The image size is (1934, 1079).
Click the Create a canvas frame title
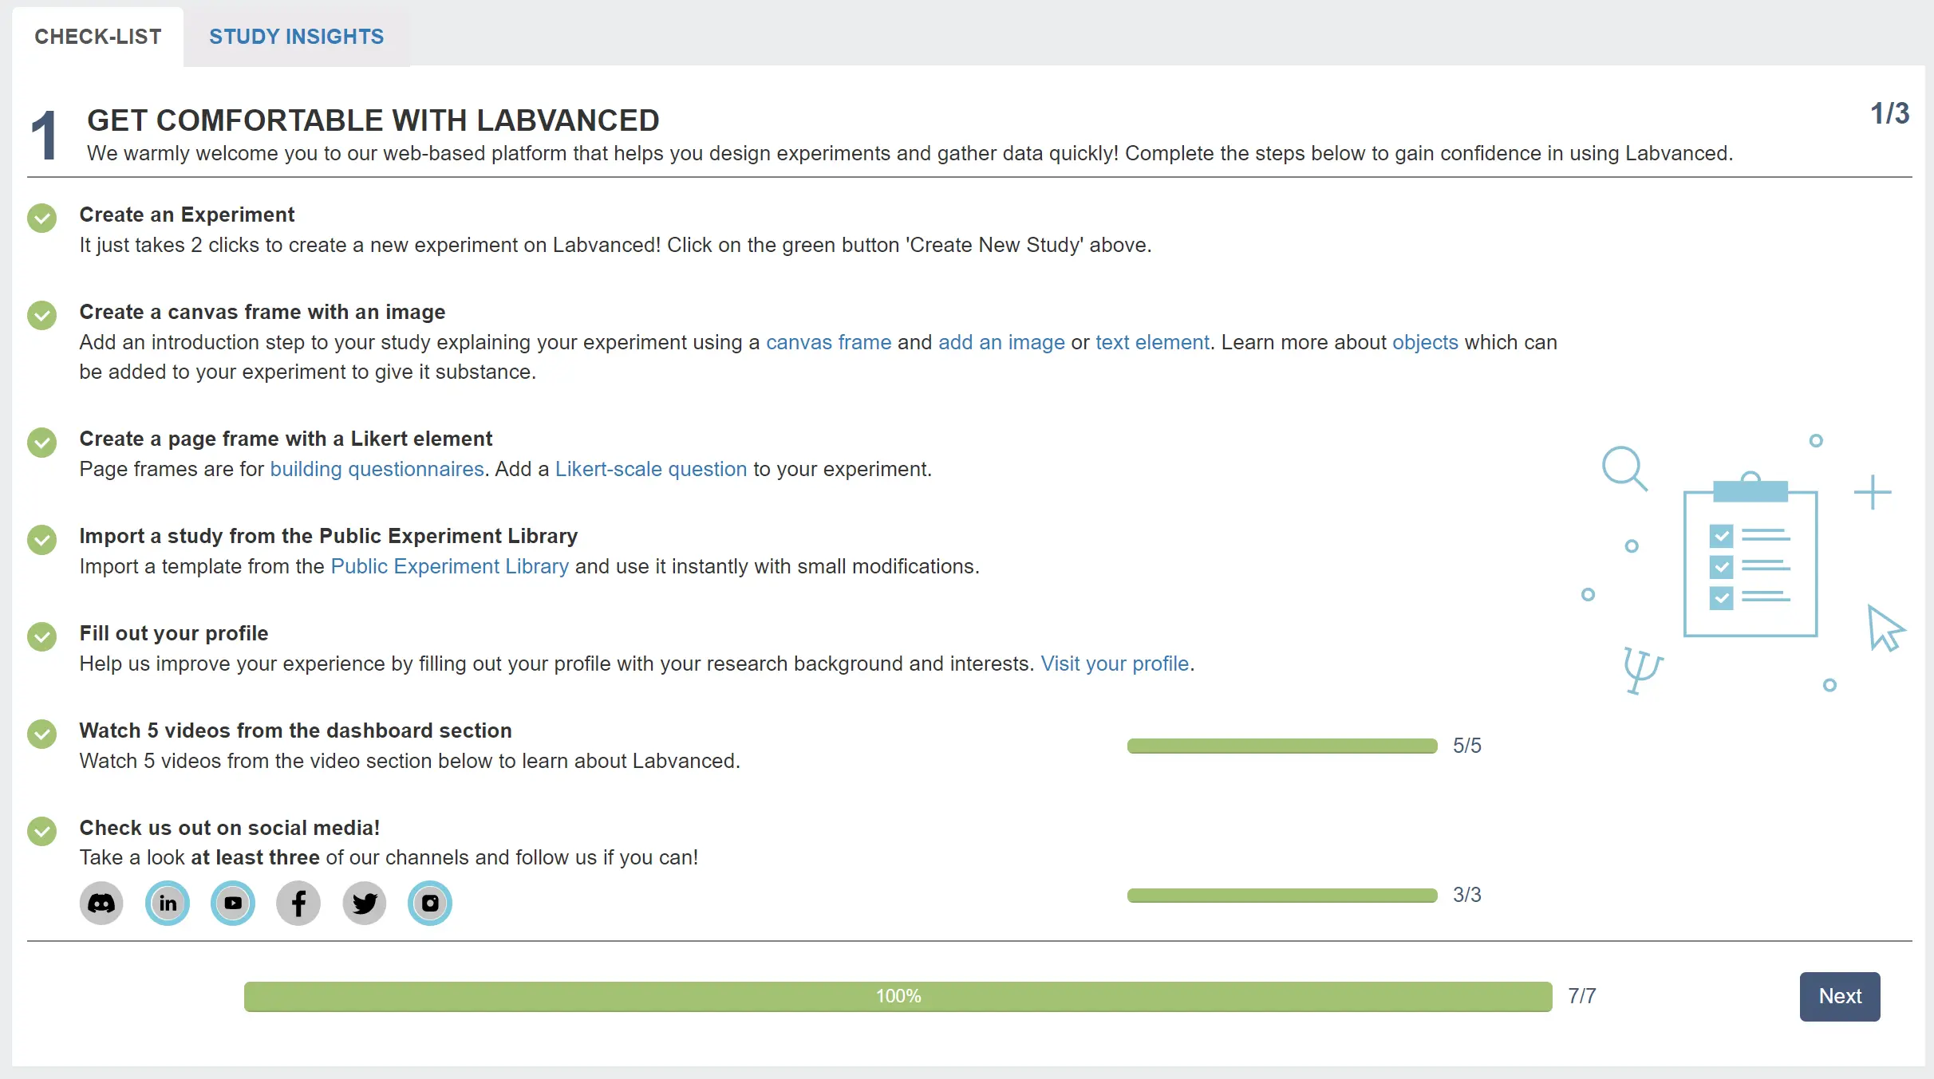(262, 312)
